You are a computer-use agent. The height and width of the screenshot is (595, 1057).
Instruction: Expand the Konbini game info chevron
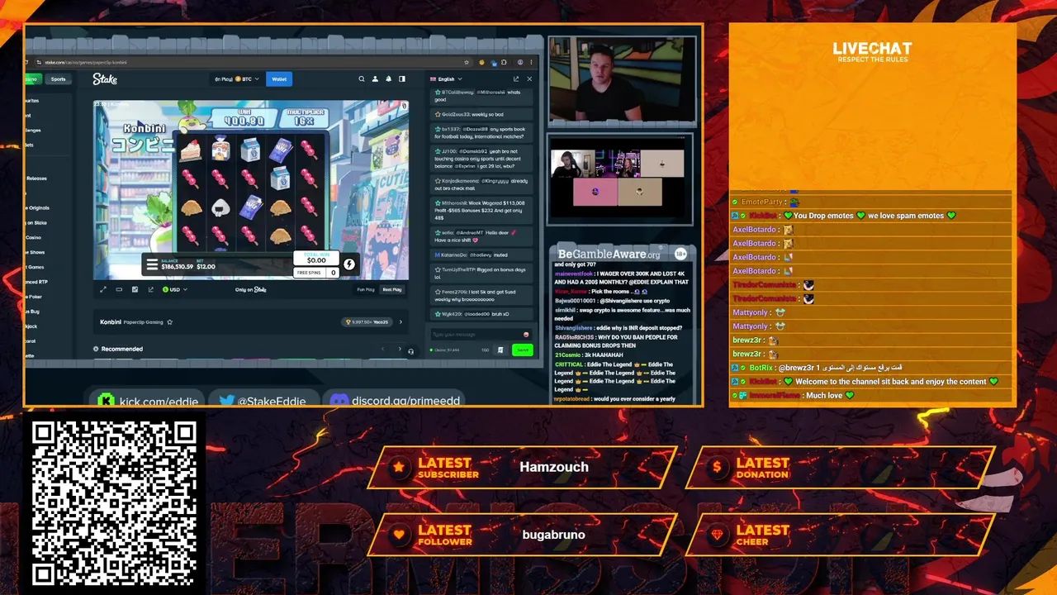pos(401,321)
